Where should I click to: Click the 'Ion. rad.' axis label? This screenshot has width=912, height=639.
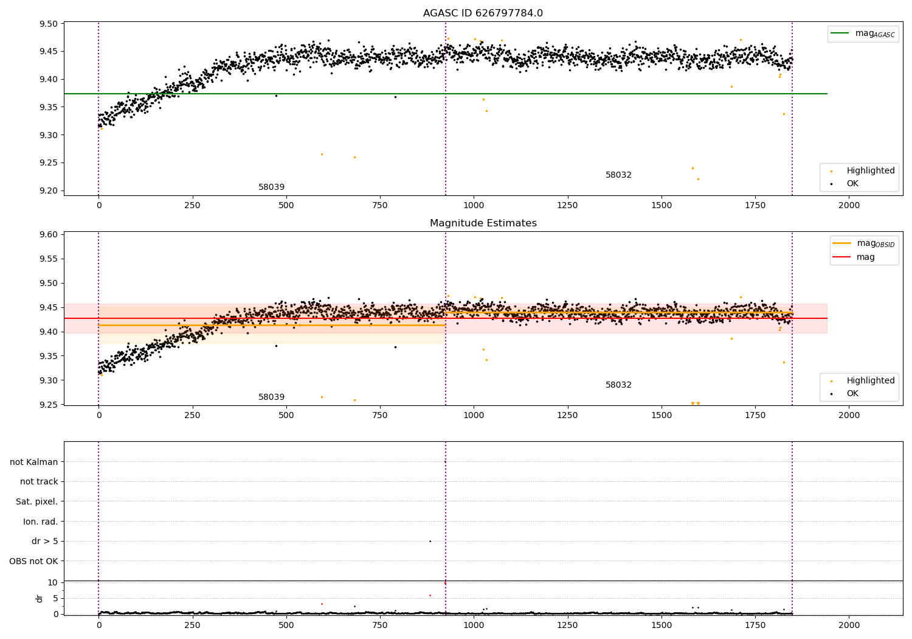pos(41,522)
